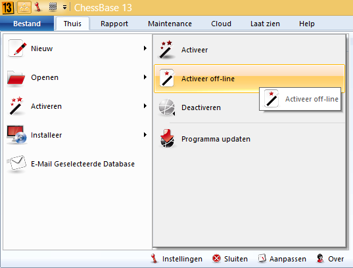Open the Cloud ribbon tab

pos(221,24)
